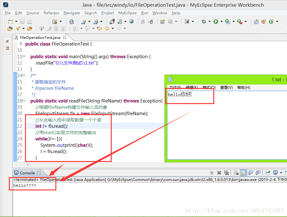Toggle Show Console on standard error change
The height and width of the screenshot is (217, 287).
(x=258, y=173)
